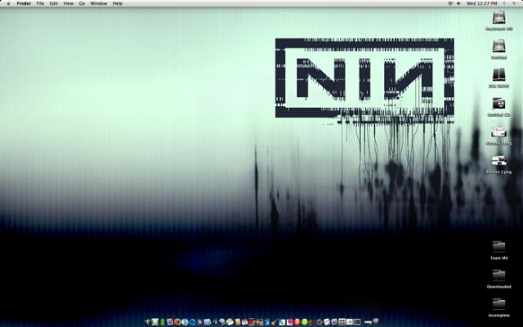Launch QuickTime Player from the Dock

coord(193,322)
